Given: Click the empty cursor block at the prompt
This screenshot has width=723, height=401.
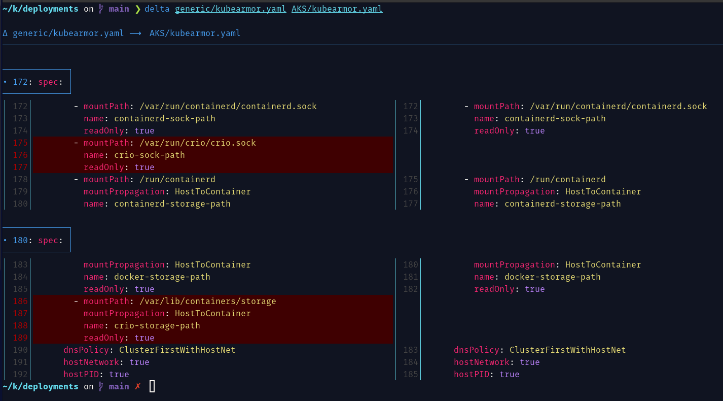Looking at the screenshot, I should [152, 387].
